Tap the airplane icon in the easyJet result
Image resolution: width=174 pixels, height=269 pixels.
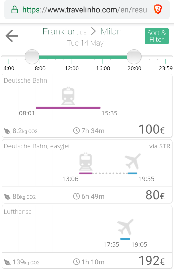click(x=133, y=162)
